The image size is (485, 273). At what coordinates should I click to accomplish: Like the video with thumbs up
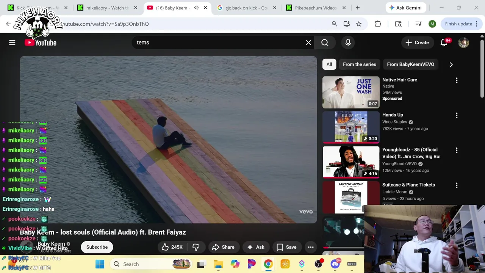point(172,247)
